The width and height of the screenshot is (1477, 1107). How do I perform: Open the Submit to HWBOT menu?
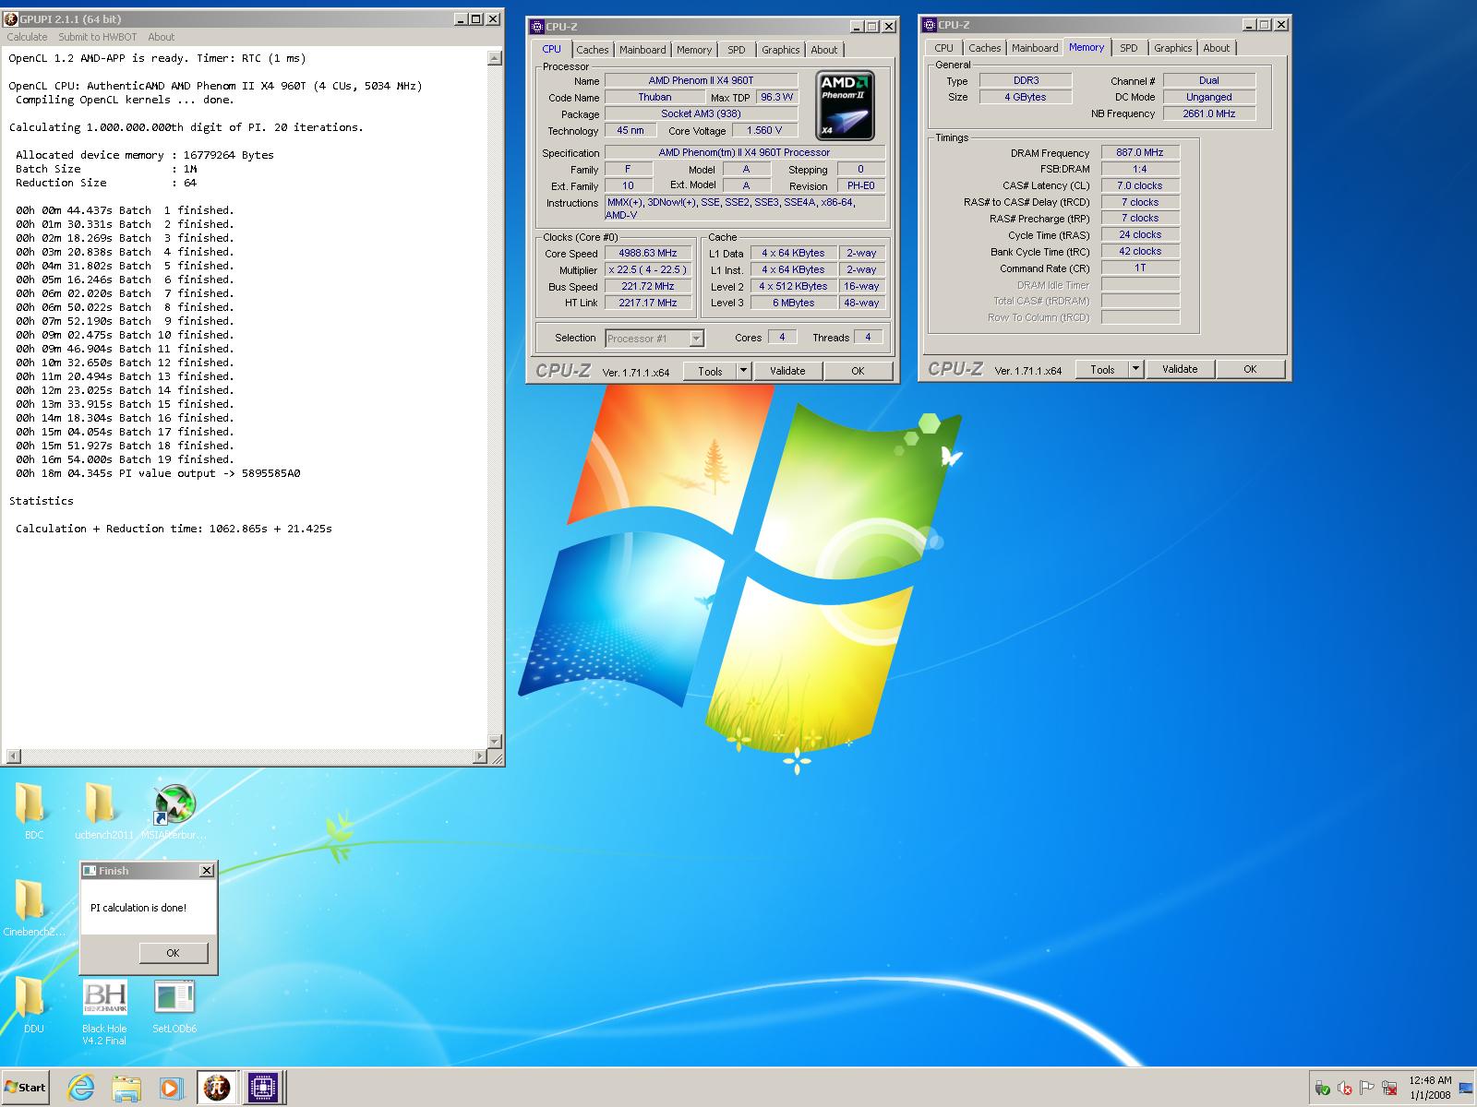tap(97, 37)
